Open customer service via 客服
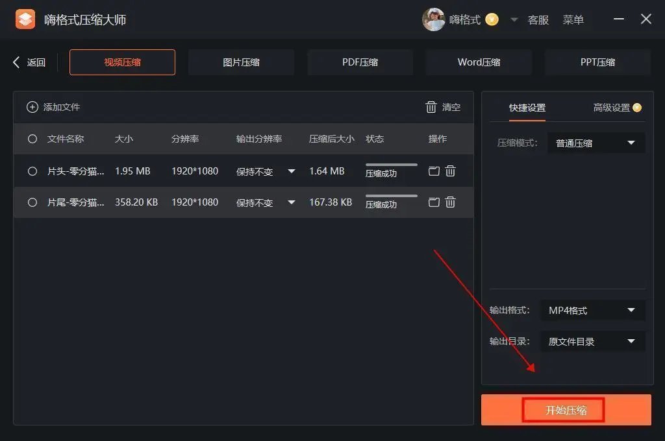The image size is (665, 441). [538, 19]
